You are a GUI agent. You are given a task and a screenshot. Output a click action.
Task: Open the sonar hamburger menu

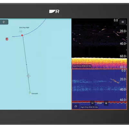click(x=123, y=22)
